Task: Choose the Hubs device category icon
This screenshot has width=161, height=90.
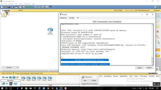Action: (10, 77)
